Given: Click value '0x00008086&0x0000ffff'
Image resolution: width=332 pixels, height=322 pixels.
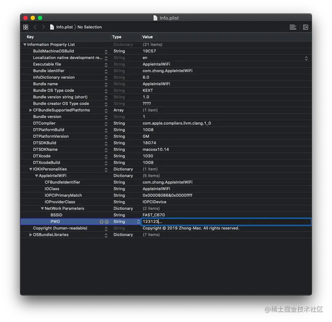Looking at the screenshot, I should 167,195.
